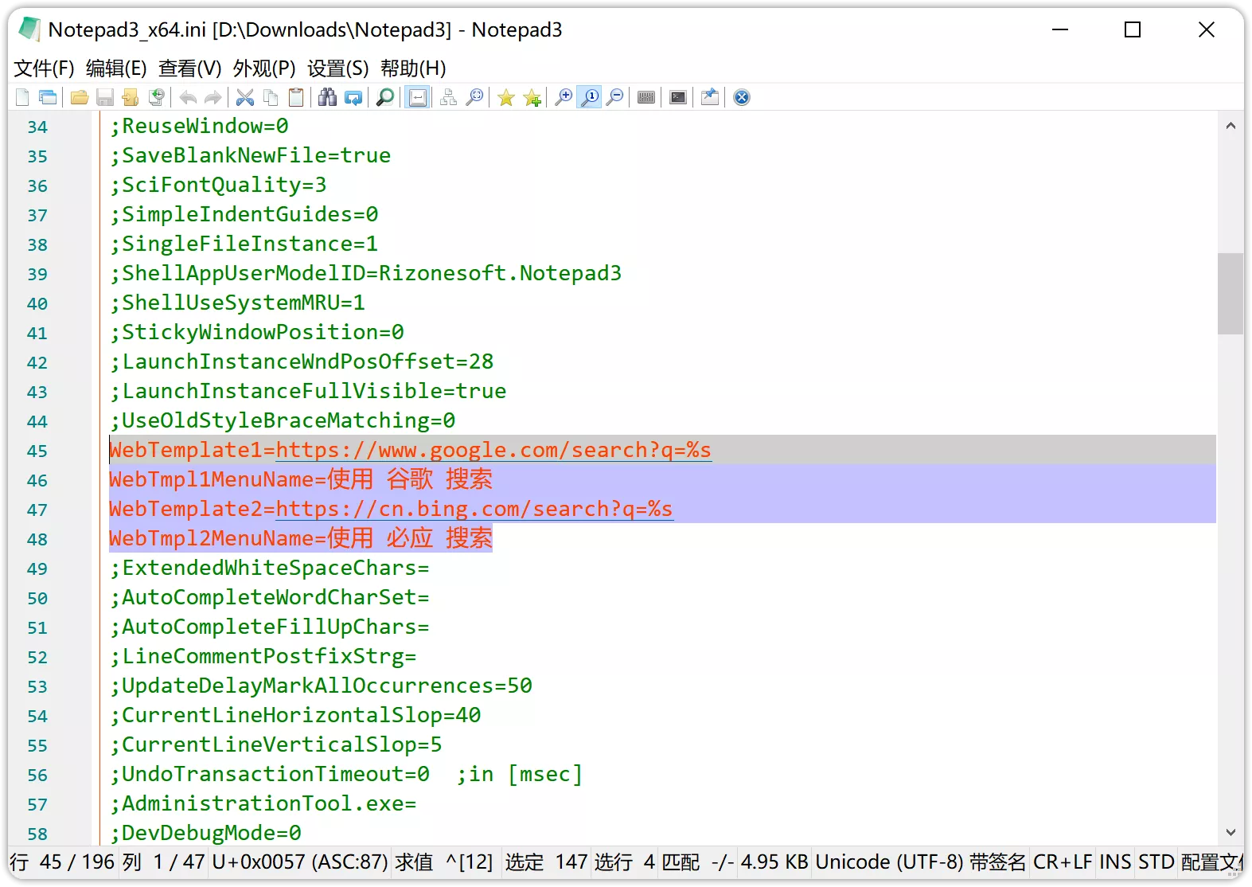Open the Replace toolbar icon
Screen dimensions: 1252x887
click(353, 97)
